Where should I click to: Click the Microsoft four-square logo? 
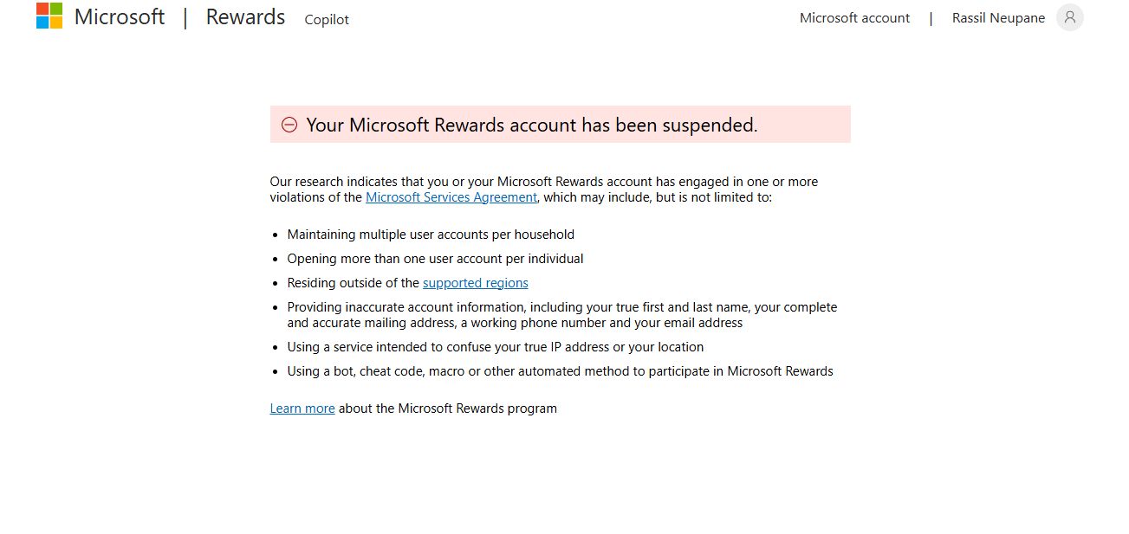pos(49,16)
